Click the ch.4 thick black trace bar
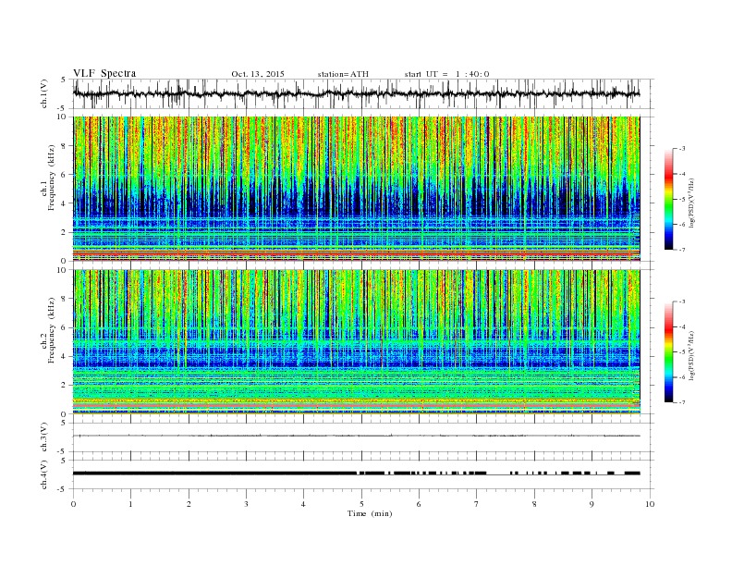 214,474
